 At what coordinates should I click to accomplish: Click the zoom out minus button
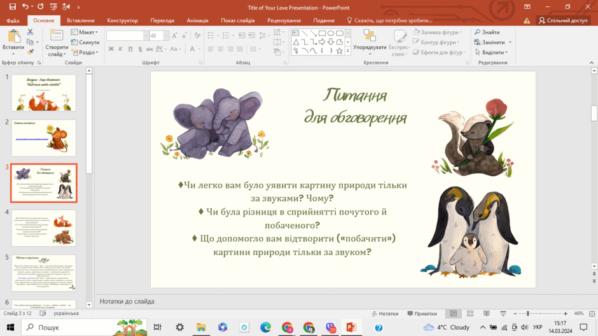(x=515, y=314)
